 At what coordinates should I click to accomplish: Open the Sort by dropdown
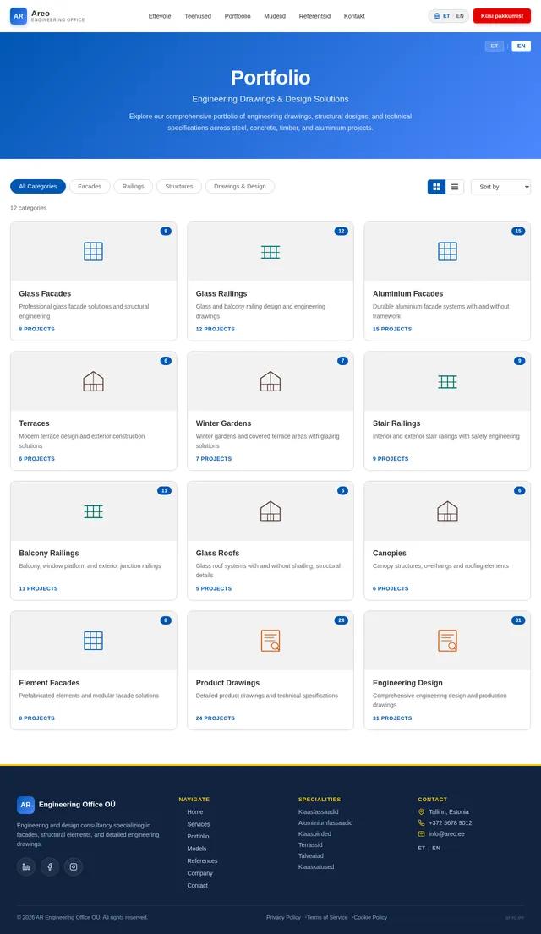(500, 187)
